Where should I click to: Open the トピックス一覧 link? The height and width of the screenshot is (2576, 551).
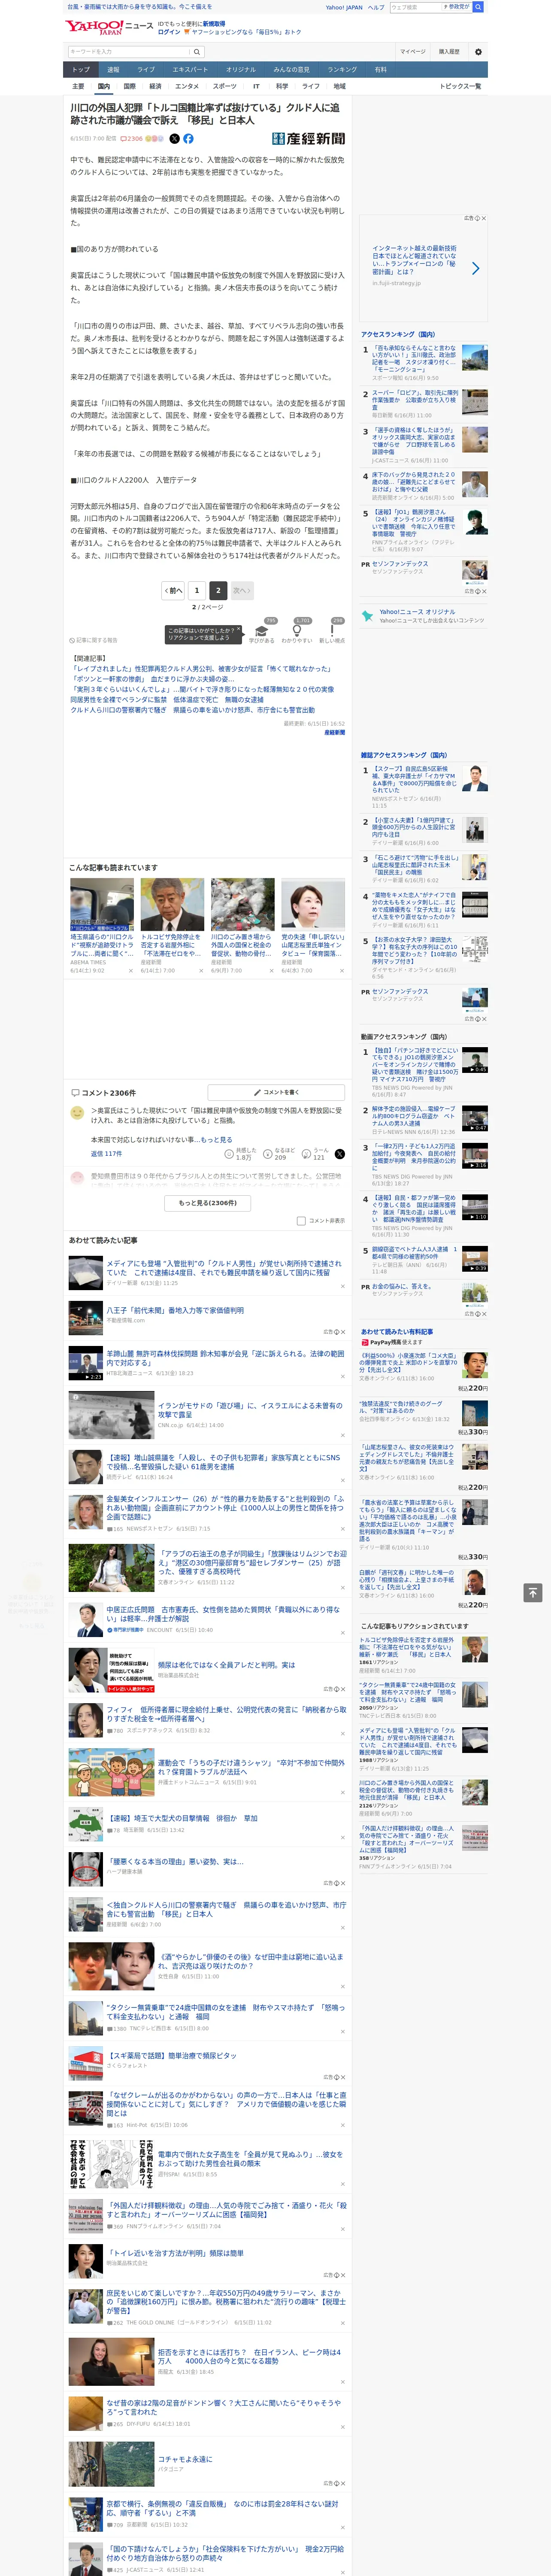click(x=460, y=86)
